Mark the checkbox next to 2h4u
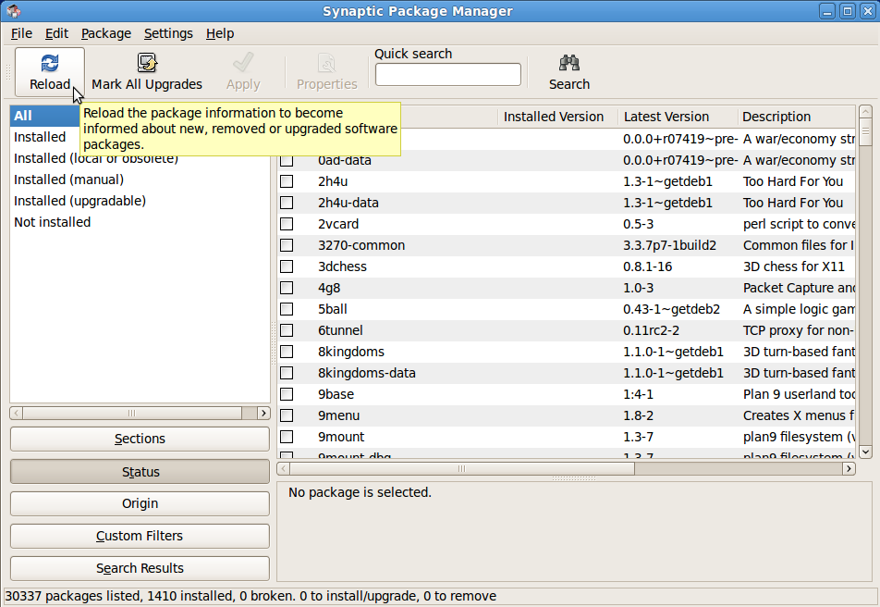The image size is (880, 607). (x=286, y=181)
